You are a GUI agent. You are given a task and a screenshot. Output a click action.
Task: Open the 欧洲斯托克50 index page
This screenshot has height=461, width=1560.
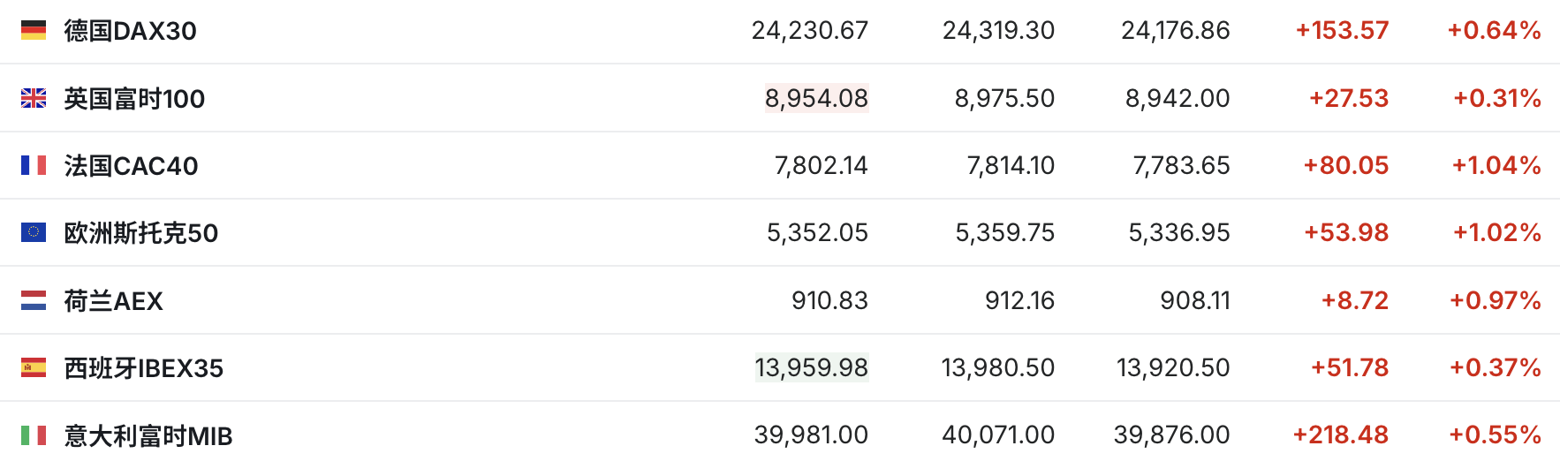click(x=141, y=232)
